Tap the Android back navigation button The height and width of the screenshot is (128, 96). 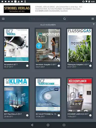32,125
